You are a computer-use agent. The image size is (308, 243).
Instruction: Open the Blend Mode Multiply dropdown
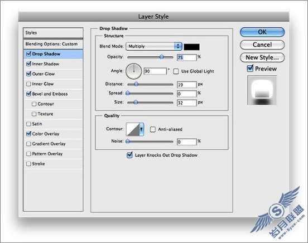pos(154,46)
